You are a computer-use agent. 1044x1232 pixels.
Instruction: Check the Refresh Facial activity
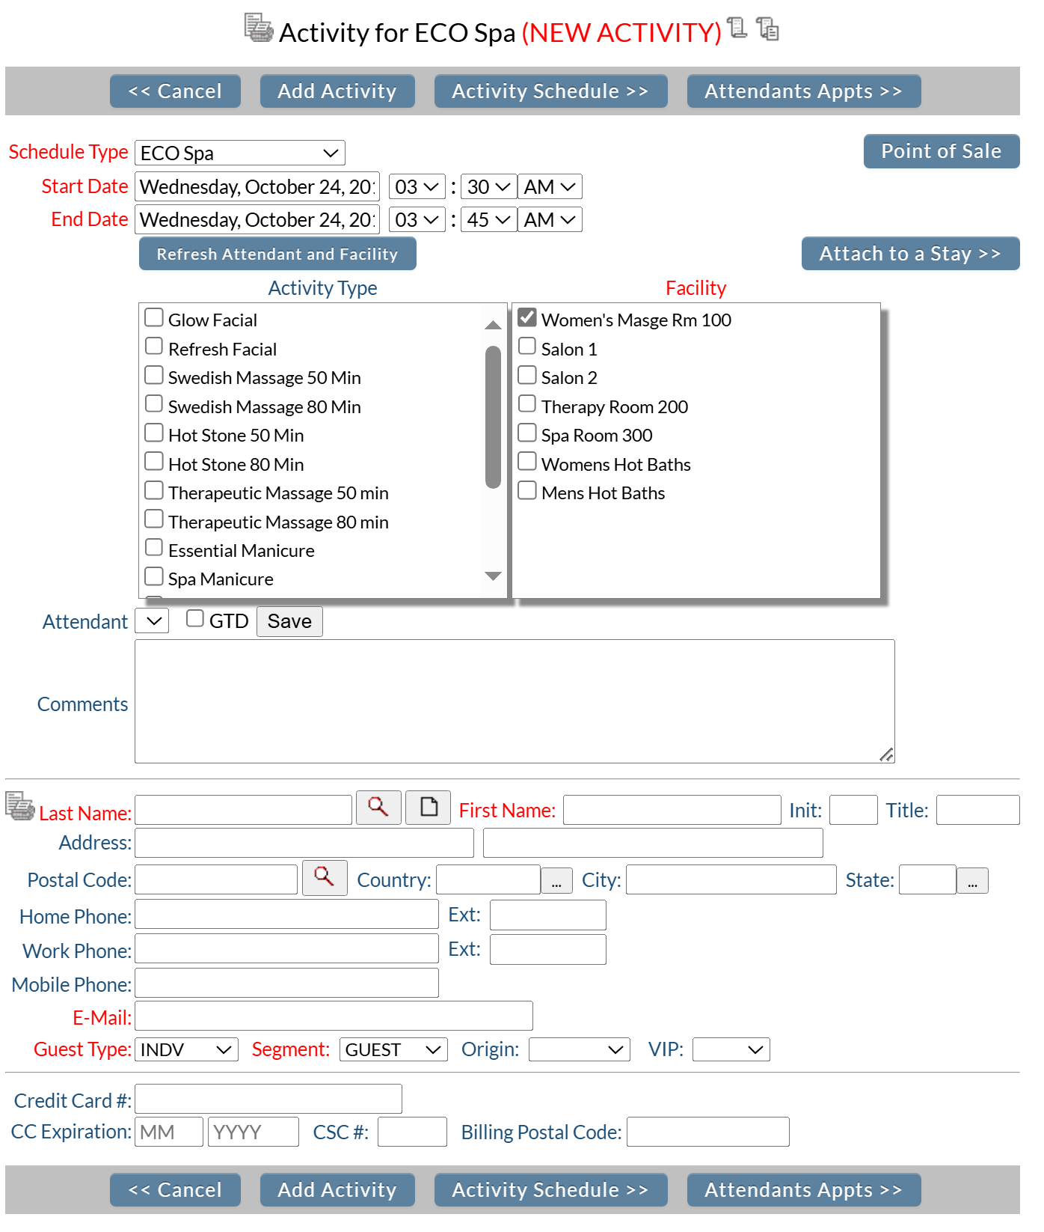pos(154,347)
